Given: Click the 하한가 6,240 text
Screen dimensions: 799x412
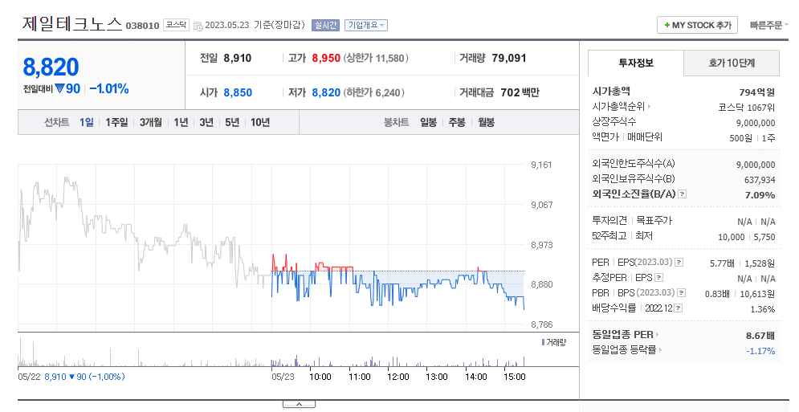Looking at the screenshot, I should 374,93.
